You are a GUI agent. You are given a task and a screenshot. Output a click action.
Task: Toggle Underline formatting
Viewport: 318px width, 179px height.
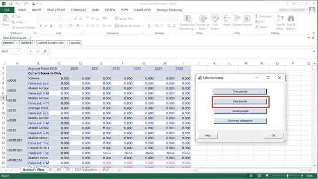[x=51, y=26]
